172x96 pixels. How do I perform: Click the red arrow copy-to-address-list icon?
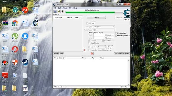point(84,50)
